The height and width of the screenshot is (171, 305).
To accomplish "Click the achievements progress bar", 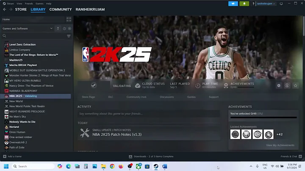I will pyautogui.click(x=263, y=117).
